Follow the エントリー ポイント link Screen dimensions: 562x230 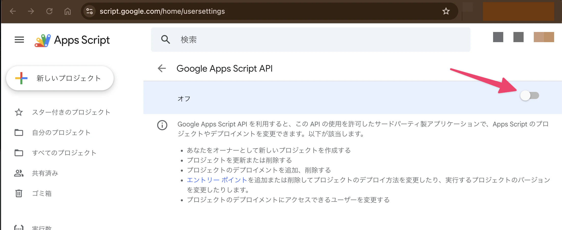click(x=217, y=180)
